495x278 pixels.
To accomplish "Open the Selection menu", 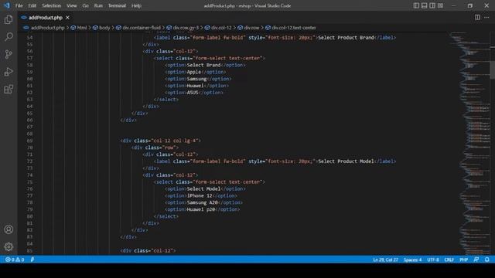I will [52, 5].
